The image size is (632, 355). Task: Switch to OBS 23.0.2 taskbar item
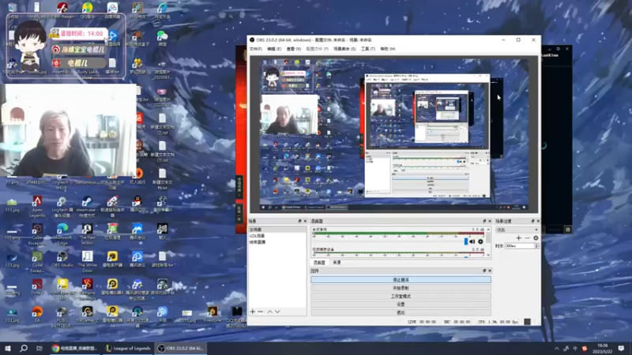point(181,348)
